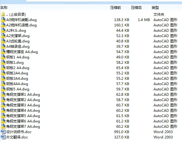Click the 外文翻译.doc Word icon

point(3,137)
